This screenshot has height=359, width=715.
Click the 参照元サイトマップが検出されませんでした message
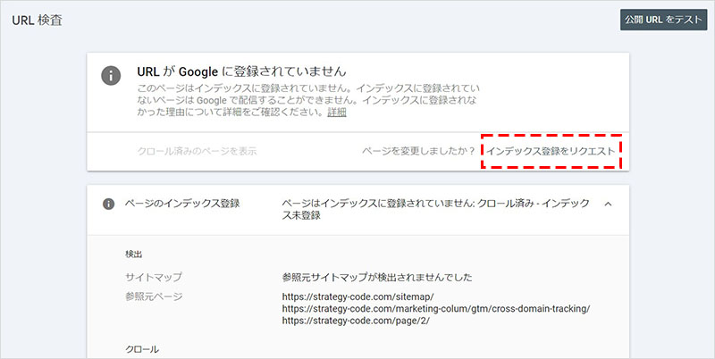tap(376, 278)
